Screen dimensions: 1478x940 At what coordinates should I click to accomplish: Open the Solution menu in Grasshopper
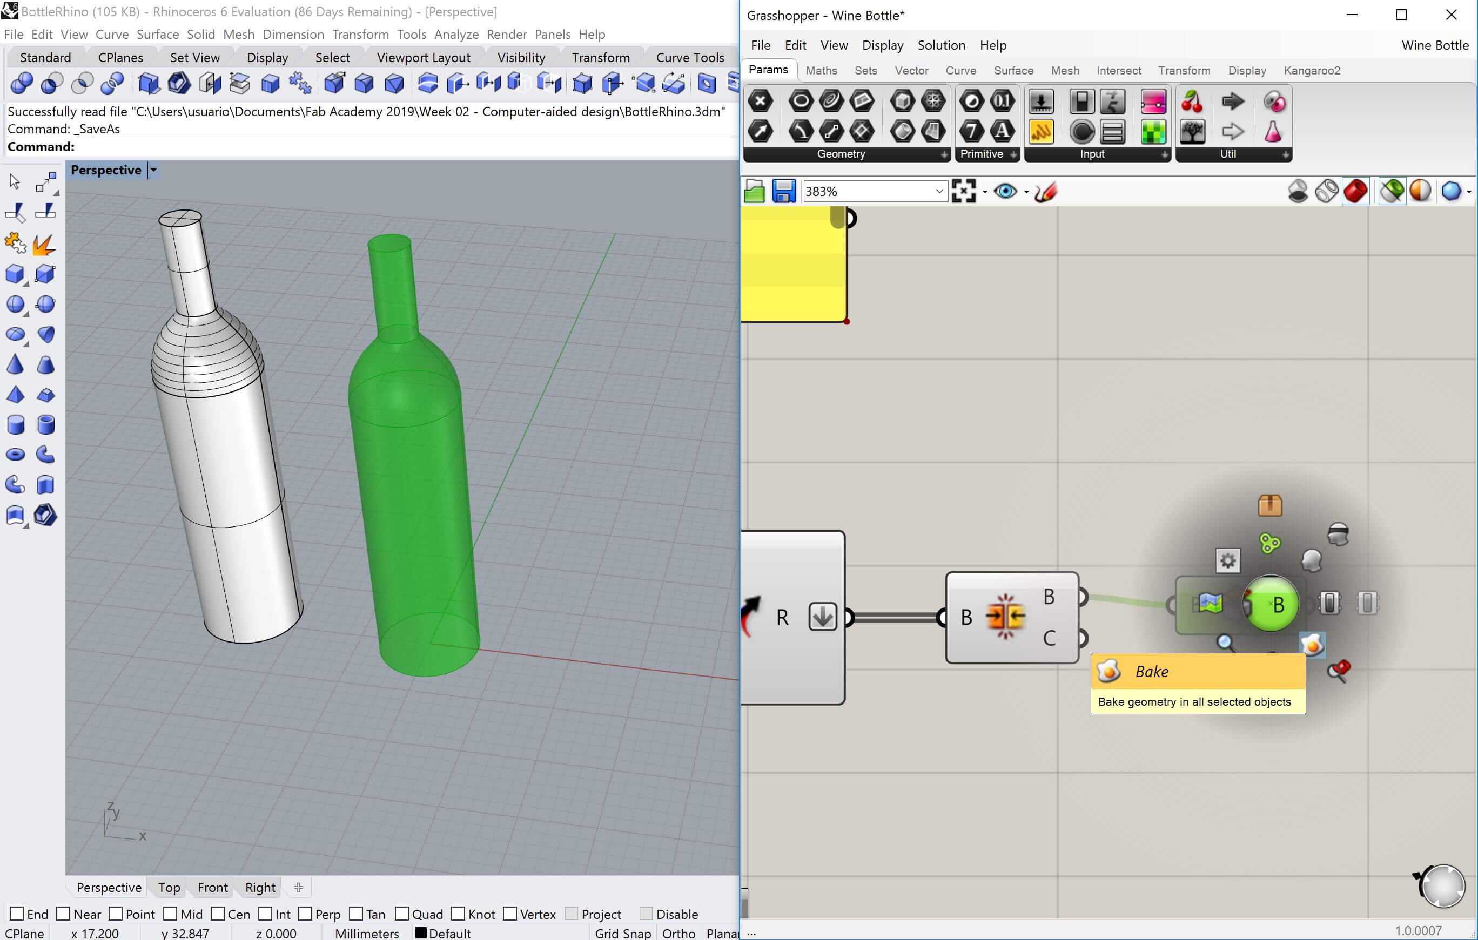[x=941, y=45]
